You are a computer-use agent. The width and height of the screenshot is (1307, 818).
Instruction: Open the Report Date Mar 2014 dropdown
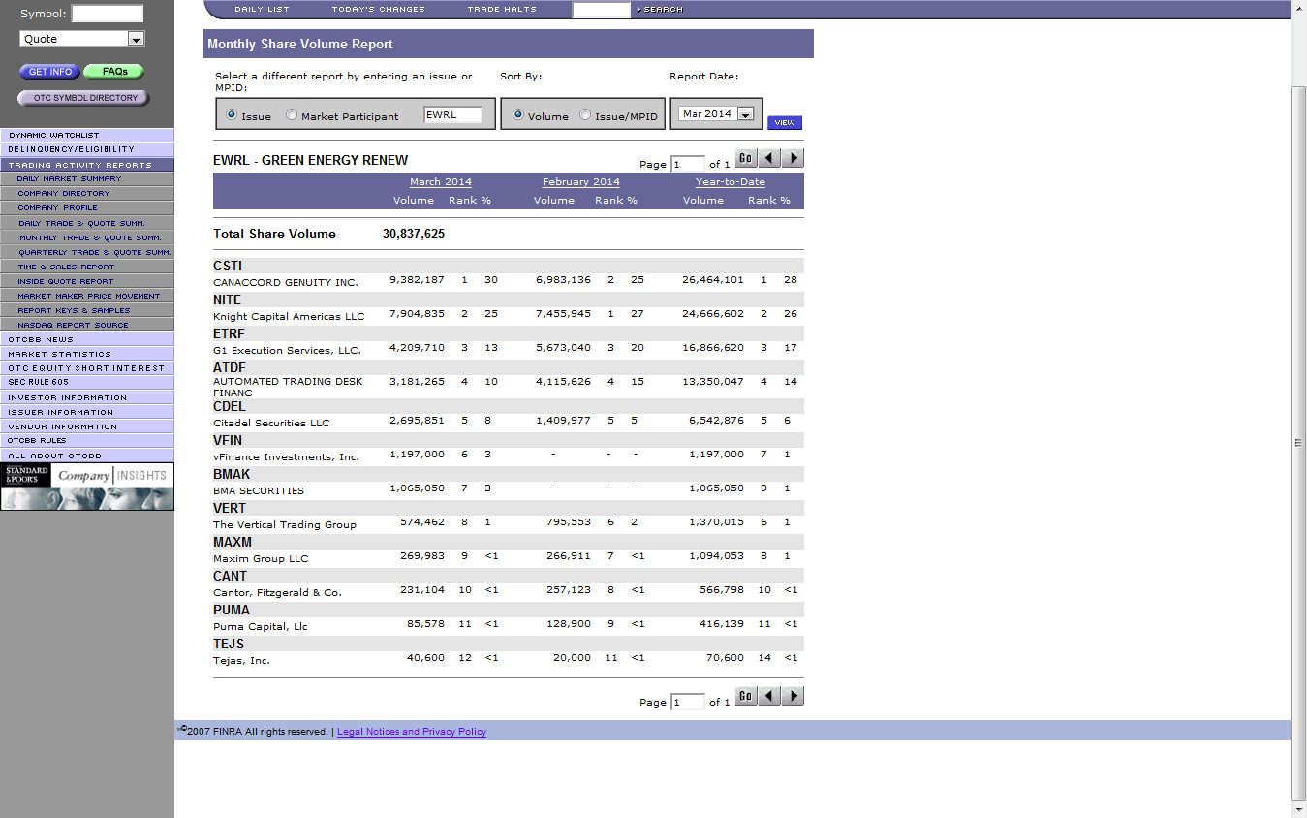pyautogui.click(x=717, y=114)
